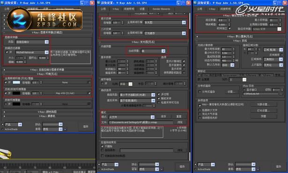288x173 pixels.
Task: Click the 对象设置... button
Action: click(x=264, y=105)
